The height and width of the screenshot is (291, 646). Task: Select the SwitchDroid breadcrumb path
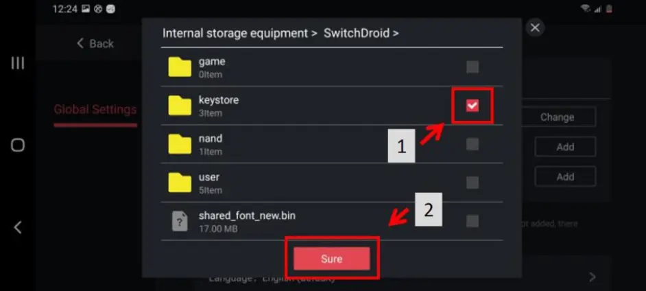[x=356, y=32]
